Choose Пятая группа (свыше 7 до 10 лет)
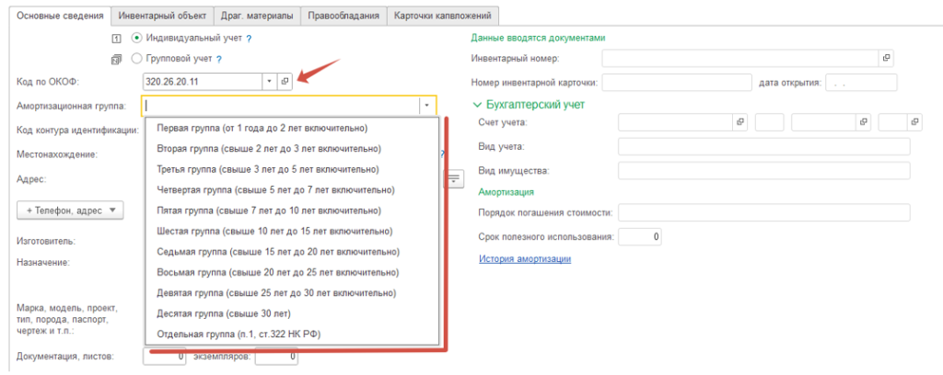The width and height of the screenshot is (943, 375). pyautogui.click(x=292, y=210)
